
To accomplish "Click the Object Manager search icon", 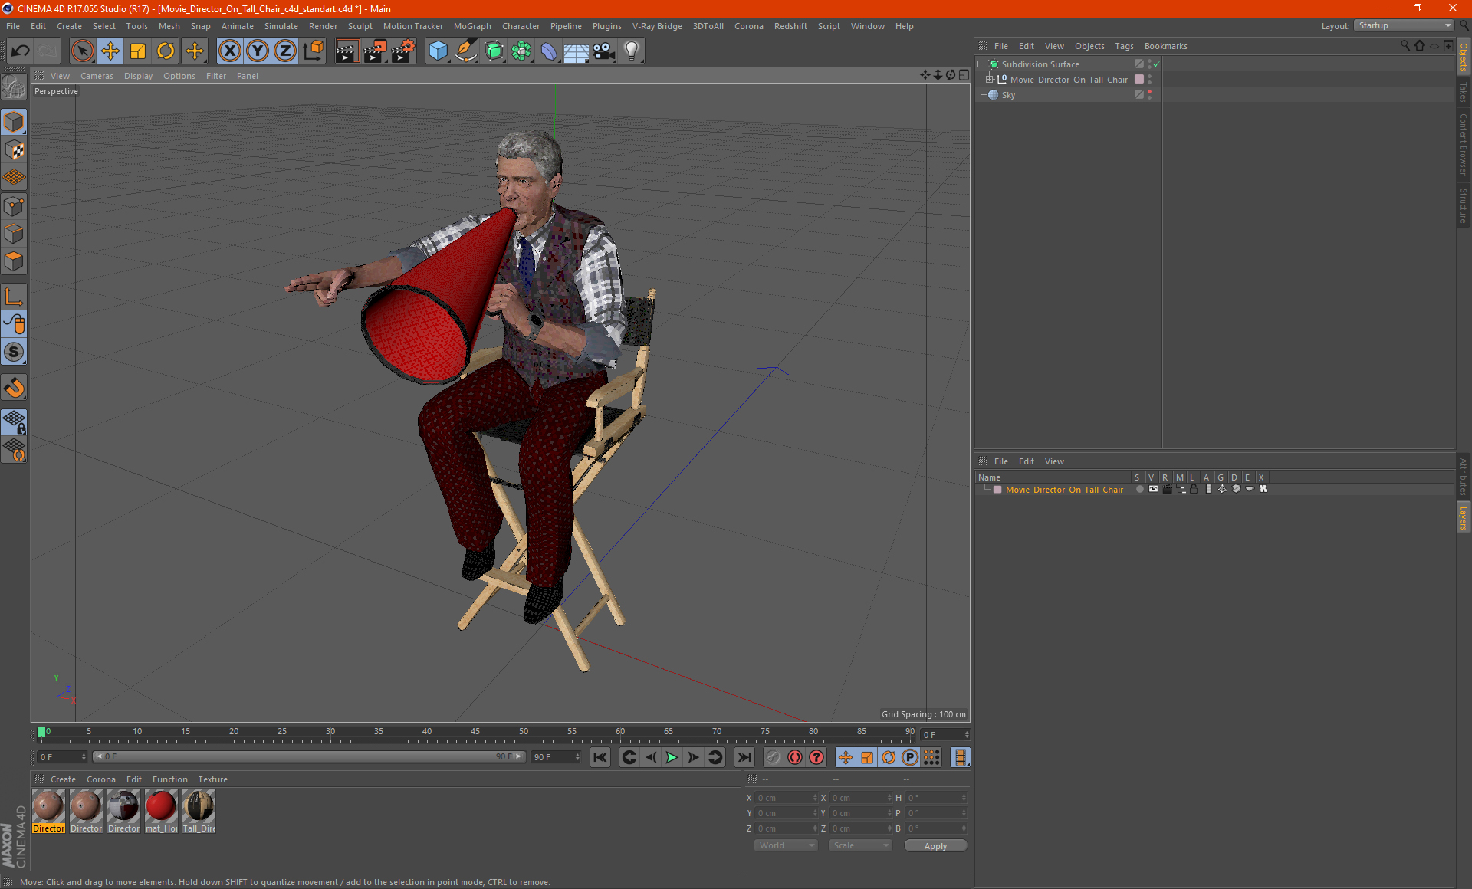I will 1405,46.
